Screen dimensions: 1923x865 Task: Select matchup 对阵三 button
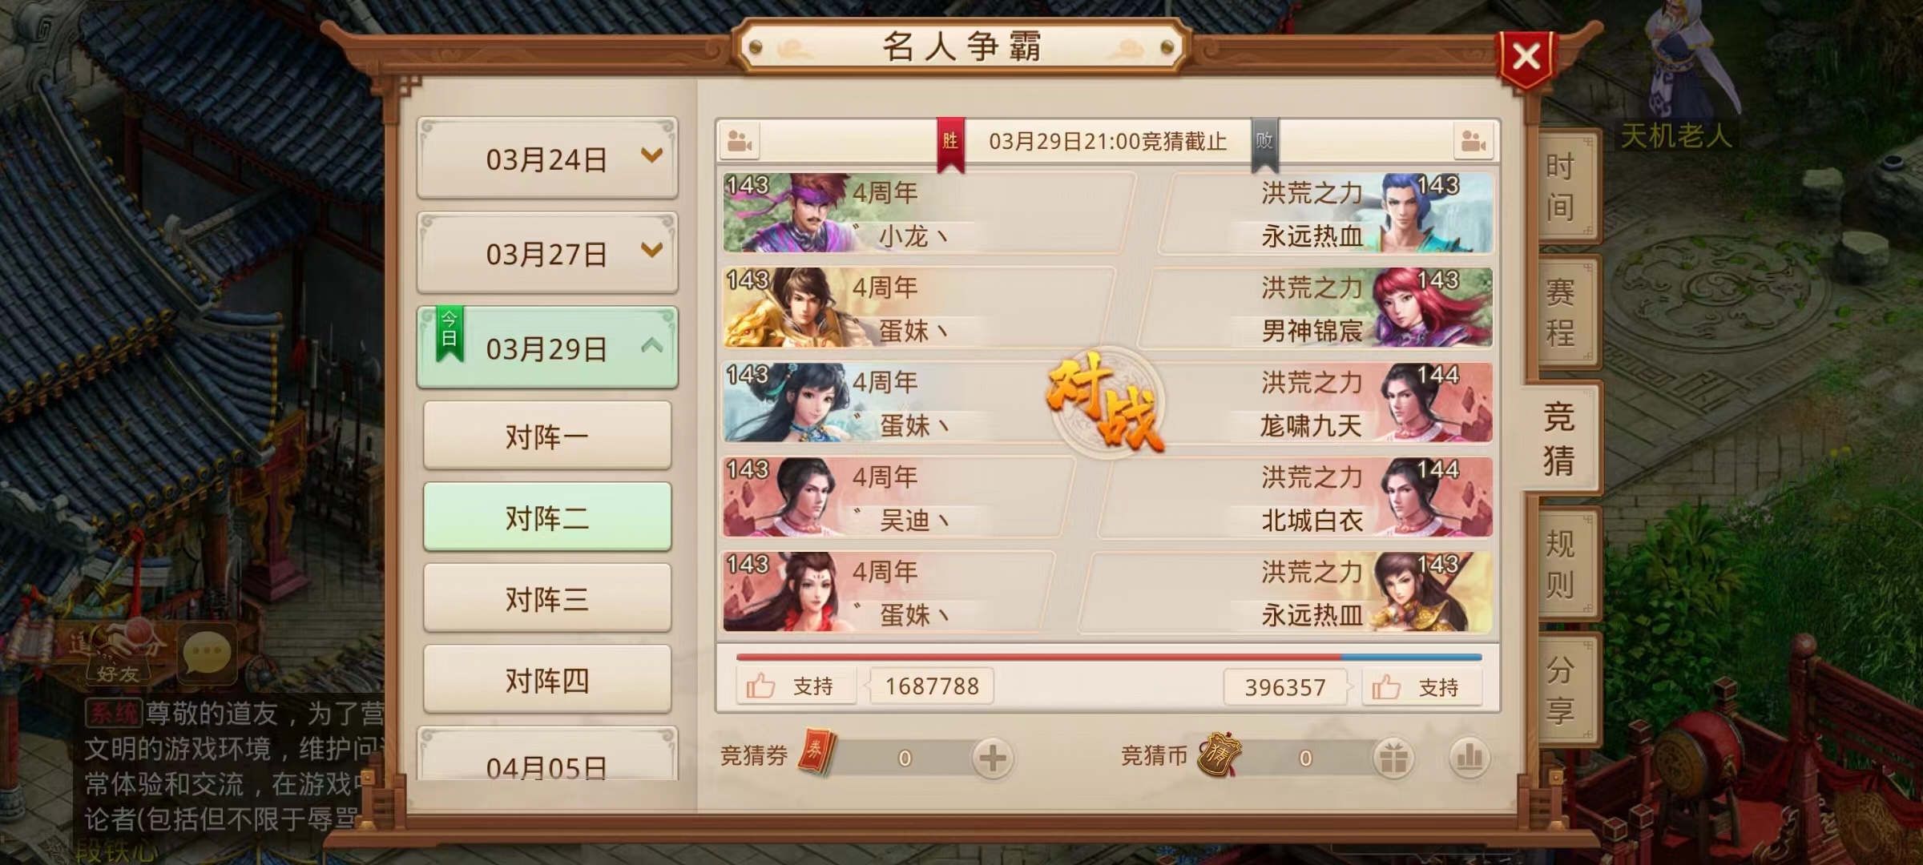point(547,598)
